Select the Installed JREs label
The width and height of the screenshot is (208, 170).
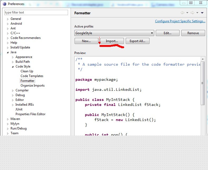pyautogui.click(x=25, y=105)
